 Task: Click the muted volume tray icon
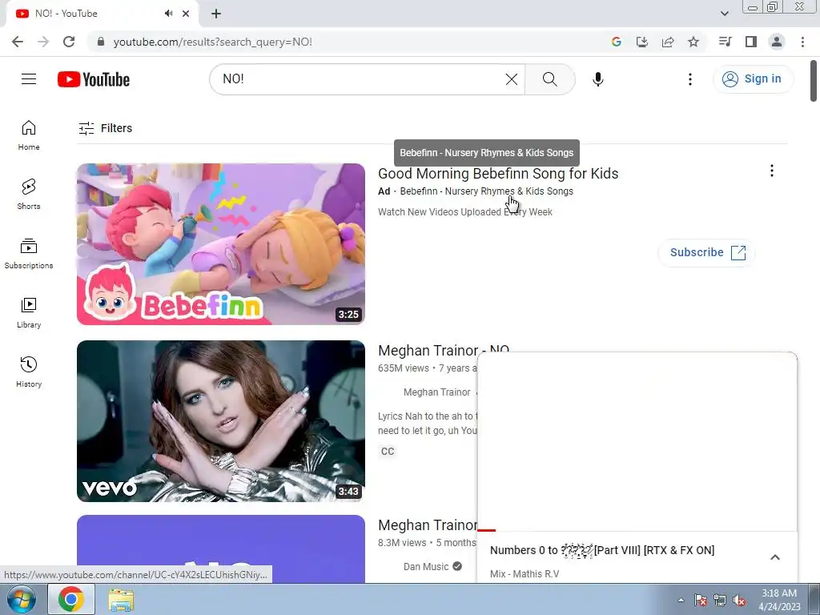tap(739, 601)
